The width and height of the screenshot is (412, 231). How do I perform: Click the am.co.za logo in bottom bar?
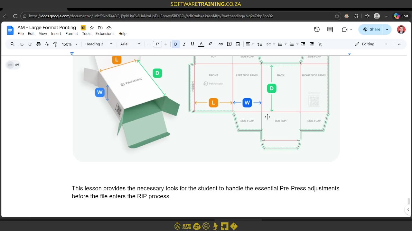pos(187,226)
